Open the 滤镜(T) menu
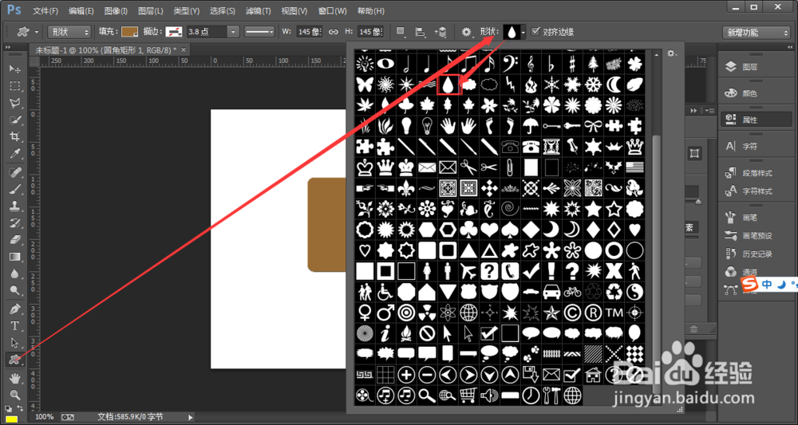Image resolution: width=798 pixels, height=425 pixels. click(258, 10)
